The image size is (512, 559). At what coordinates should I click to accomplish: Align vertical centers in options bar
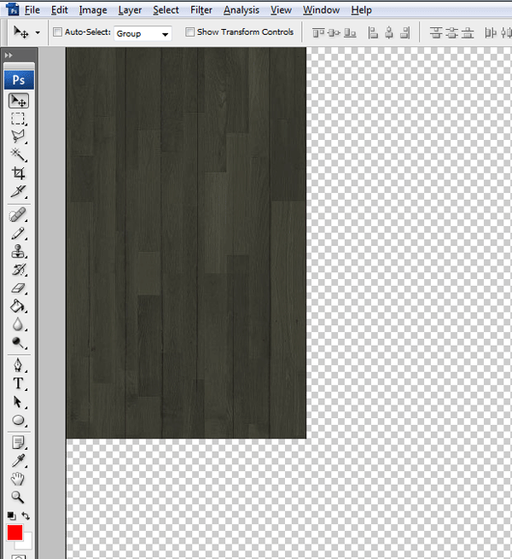(335, 33)
